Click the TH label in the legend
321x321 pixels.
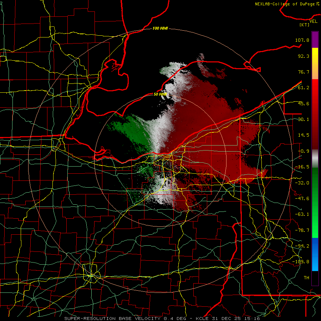click(x=306, y=278)
